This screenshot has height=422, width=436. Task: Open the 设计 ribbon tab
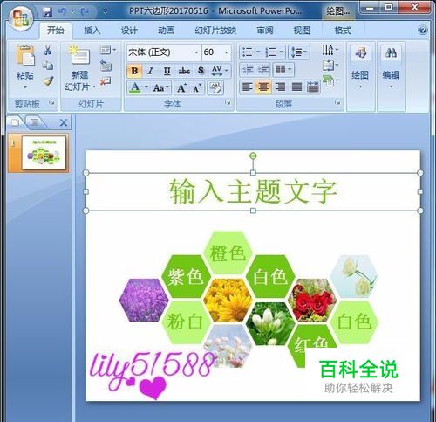pos(129,31)
